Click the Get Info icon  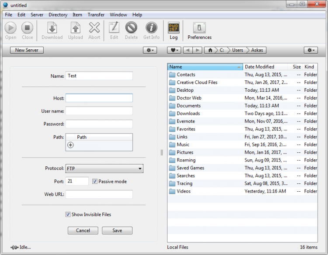pyautogui.click(x=151, y=28)
